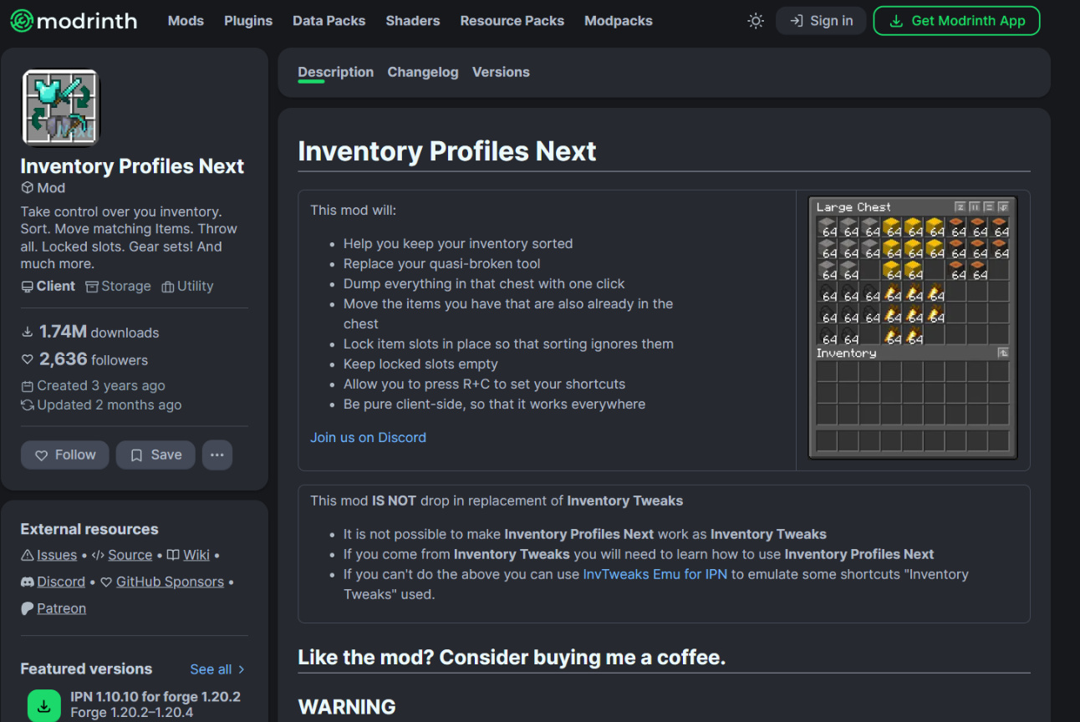Click the Large Chest inventory screenshot
The width and height of the screenshot is (1080, 722).
point(913,328)
